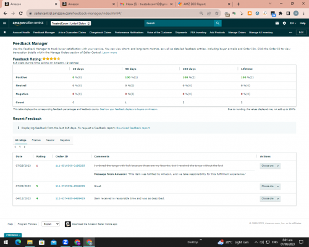
Task: Open the order ID from the 04/12/2023 feedback row
Action: [70, 198]
